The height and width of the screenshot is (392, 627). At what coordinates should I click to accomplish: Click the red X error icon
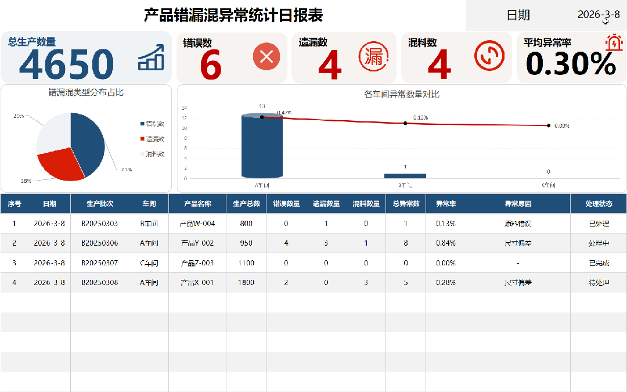(x=266, y=56)
